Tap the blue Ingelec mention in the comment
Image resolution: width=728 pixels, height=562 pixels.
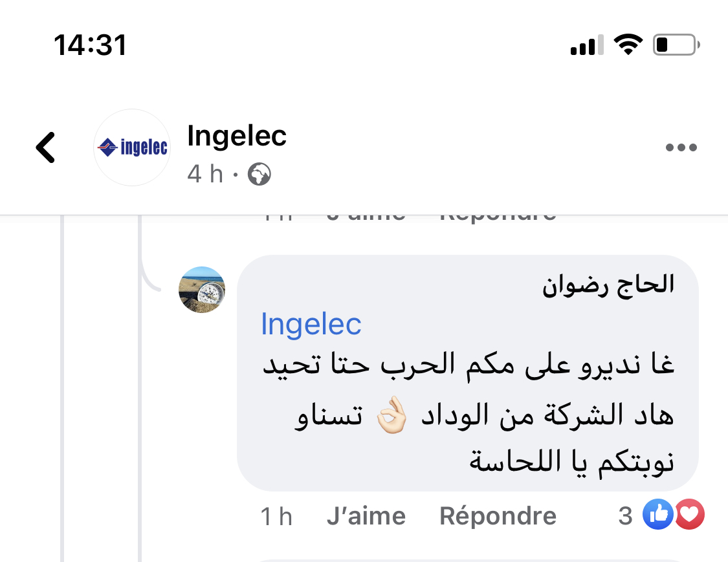pyautogui.click(x=311, y=323)
